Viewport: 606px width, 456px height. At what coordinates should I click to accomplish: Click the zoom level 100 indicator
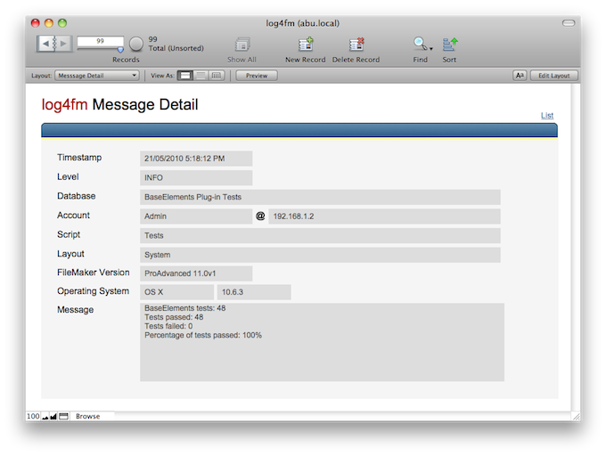pos(33,416)
